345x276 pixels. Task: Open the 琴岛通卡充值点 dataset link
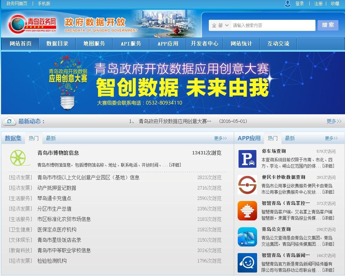pos(55,198)
